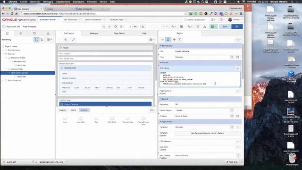The height and width of the screenshot is (170, 302).
Task: Click the Run Page play button
Action: click(x=237, y=26)
